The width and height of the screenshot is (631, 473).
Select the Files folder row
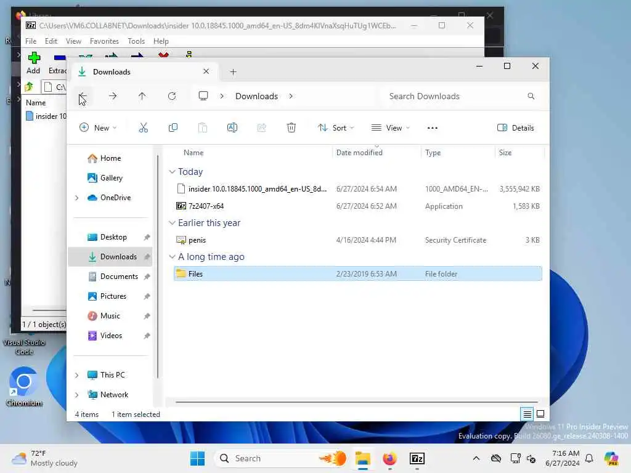tap(358, 273)
